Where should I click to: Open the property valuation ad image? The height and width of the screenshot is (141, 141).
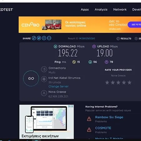pos(47,122)
